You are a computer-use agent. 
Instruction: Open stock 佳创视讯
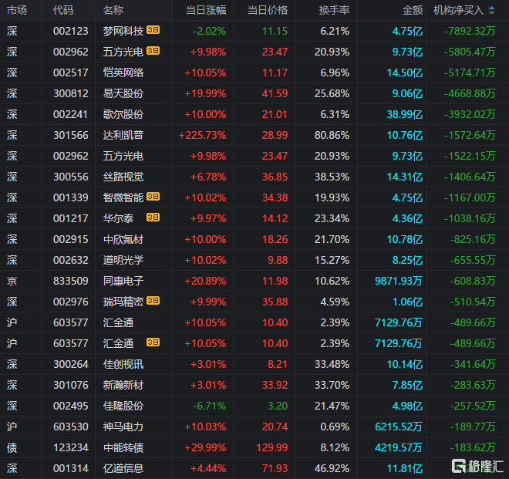click(x=123, y=364)
